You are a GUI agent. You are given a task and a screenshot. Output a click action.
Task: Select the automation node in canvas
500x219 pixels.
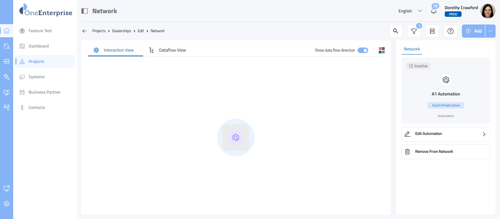pos(236,137)
